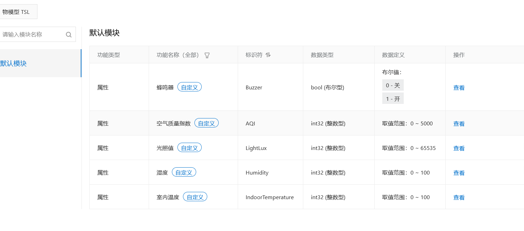The width and height of the screenshot is (524, 231).
Task: Open the filter funnel on 功能名称 column
Action: click(207, 55)
